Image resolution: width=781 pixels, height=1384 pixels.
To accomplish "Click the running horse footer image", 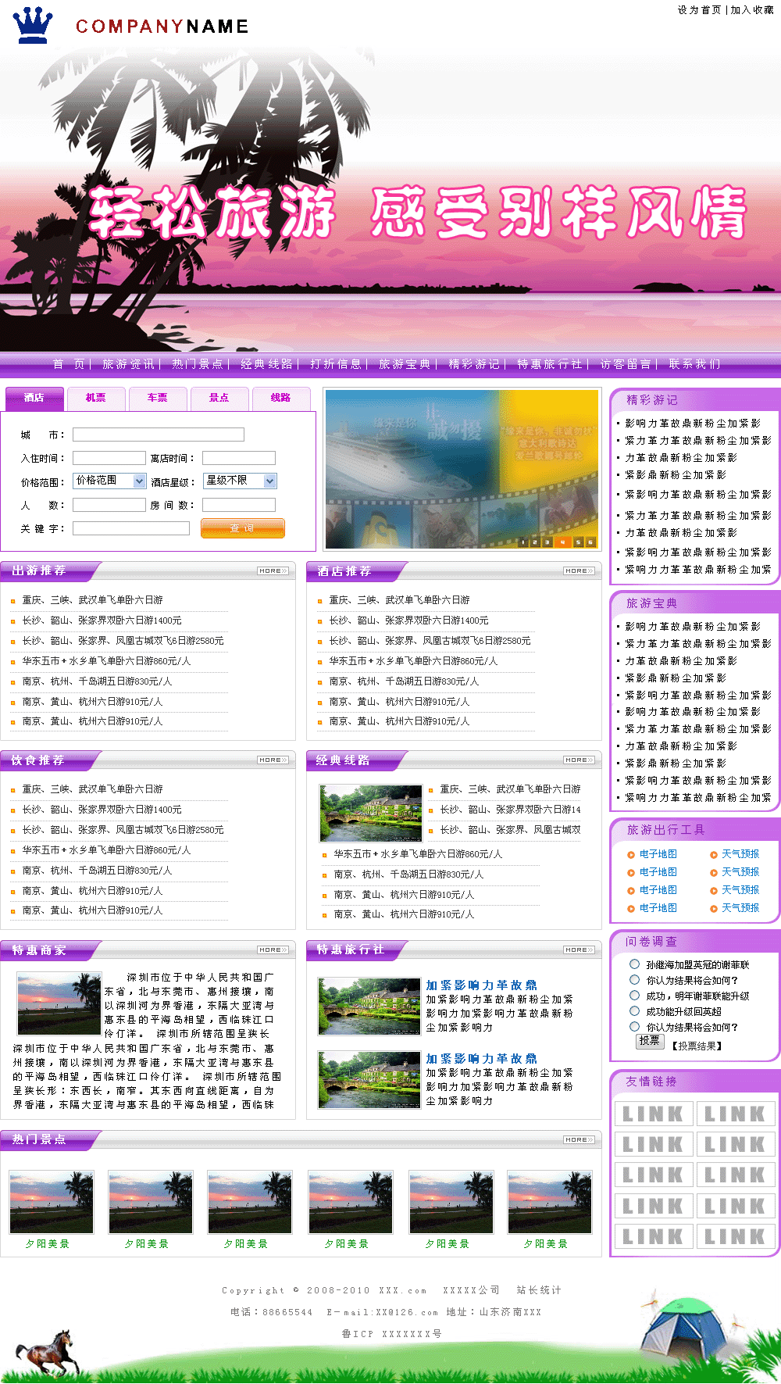I will [50, 1353].
